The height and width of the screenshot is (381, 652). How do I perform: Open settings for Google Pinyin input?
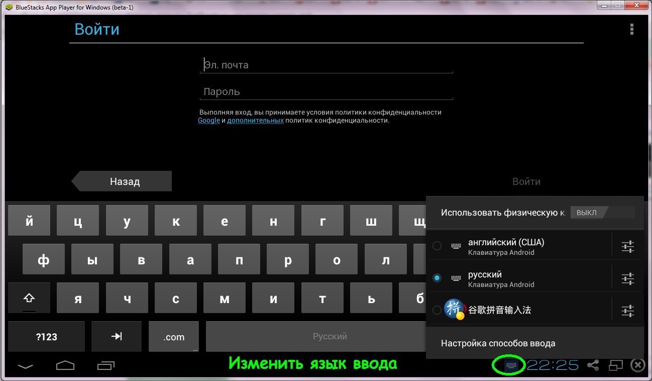[628, 311]
